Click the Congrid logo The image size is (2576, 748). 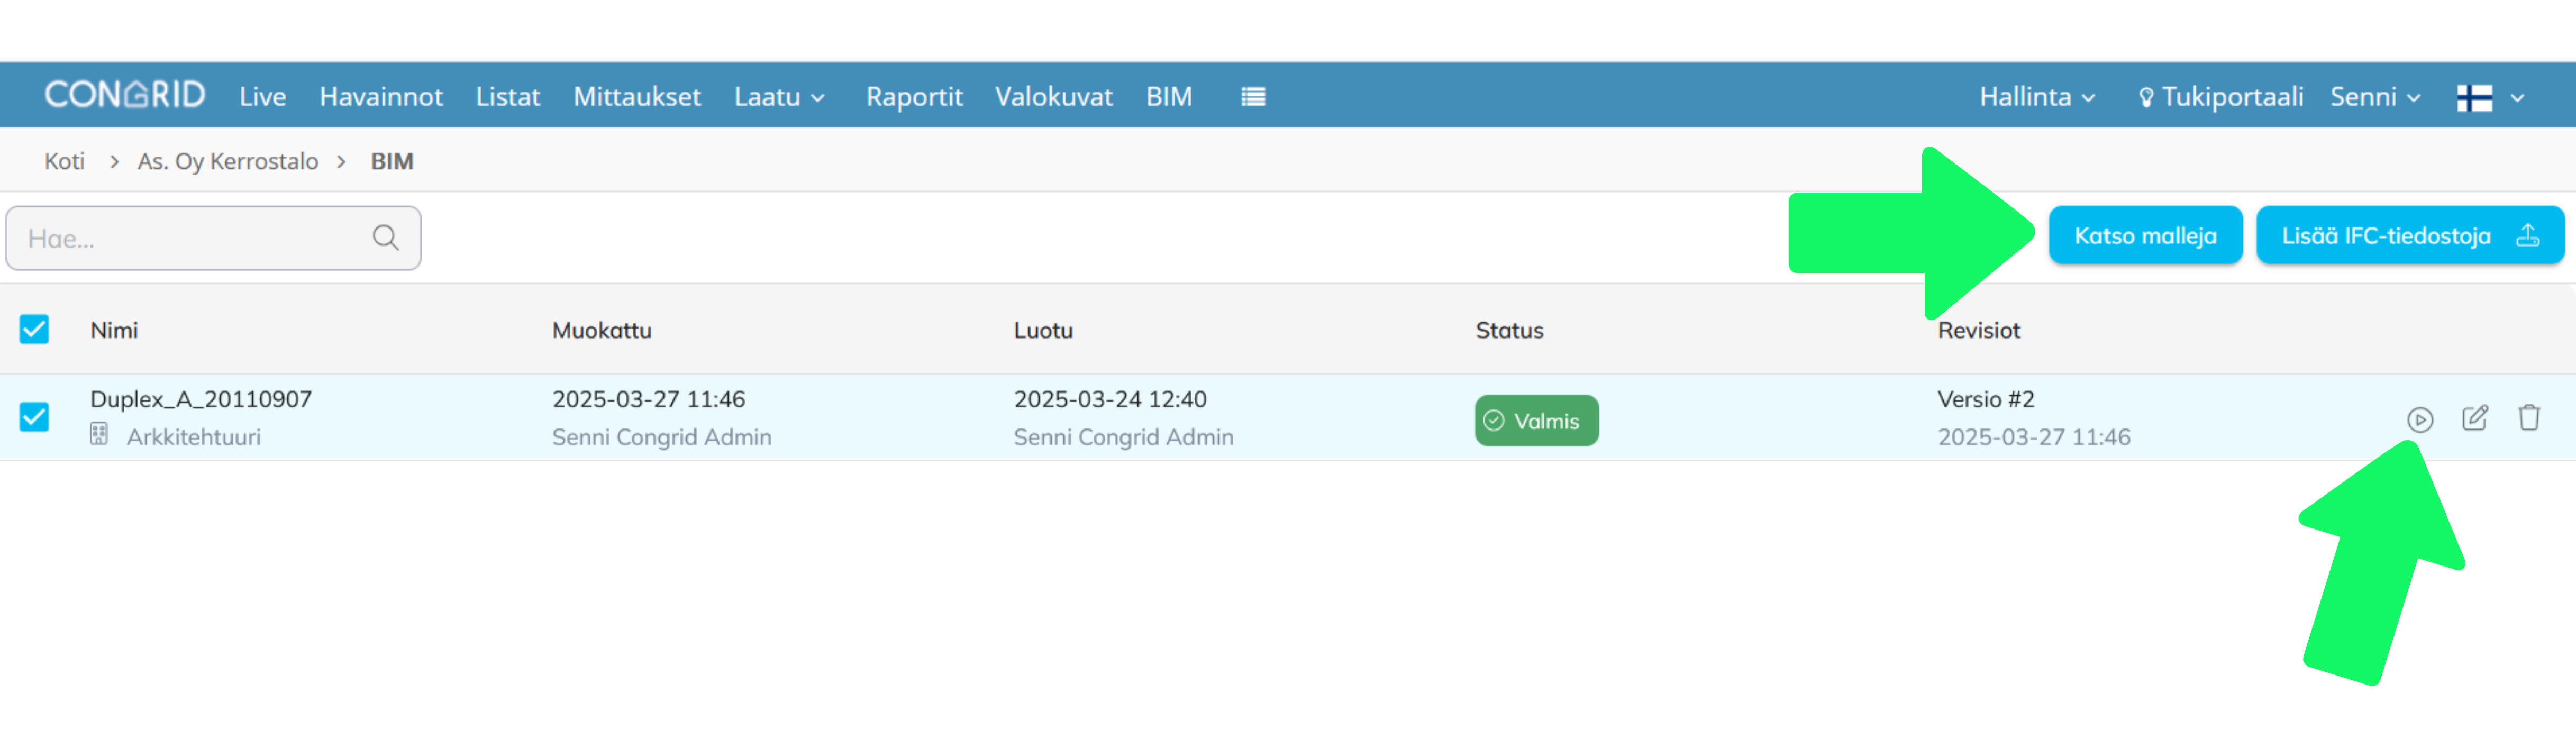125,95
